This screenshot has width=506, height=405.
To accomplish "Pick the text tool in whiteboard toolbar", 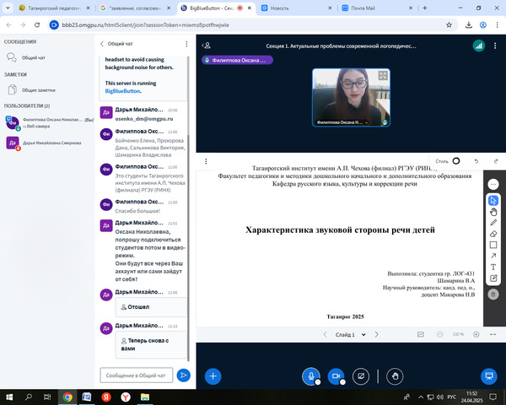I will coord(494,267).
